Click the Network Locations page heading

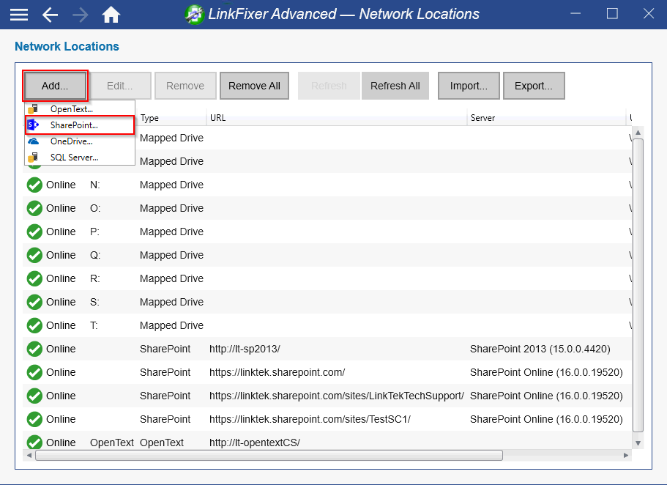click(67, 46)
